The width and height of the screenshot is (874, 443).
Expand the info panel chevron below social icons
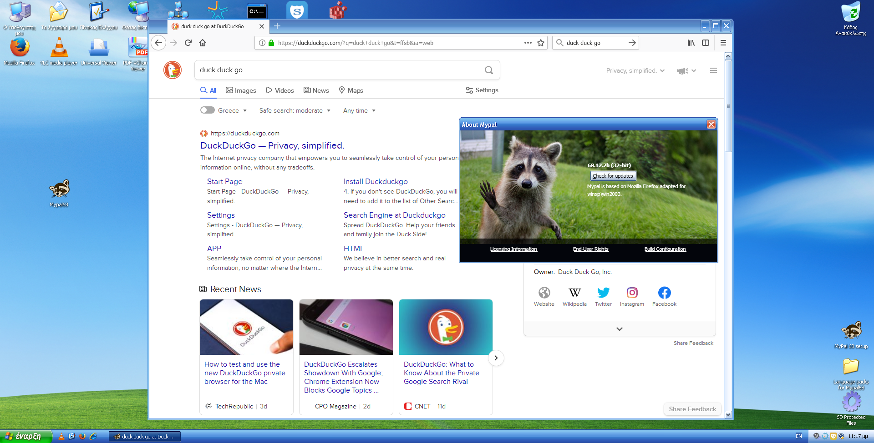tap(619, 329)
